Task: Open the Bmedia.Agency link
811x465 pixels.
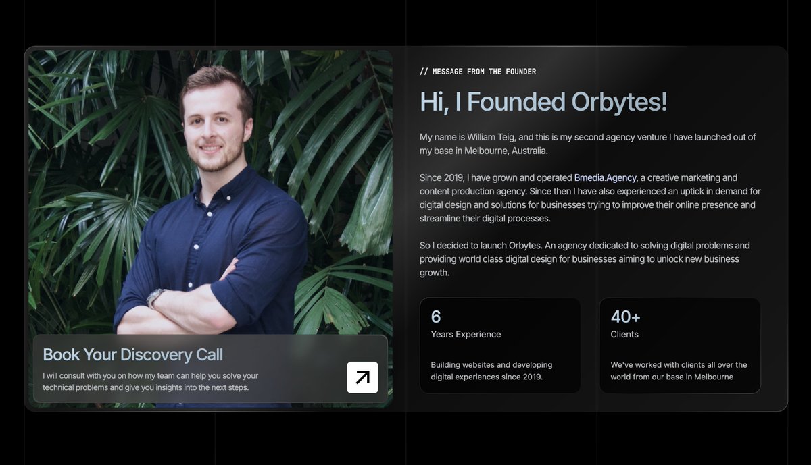Action: pyautogui.click(x=605, y=177)
